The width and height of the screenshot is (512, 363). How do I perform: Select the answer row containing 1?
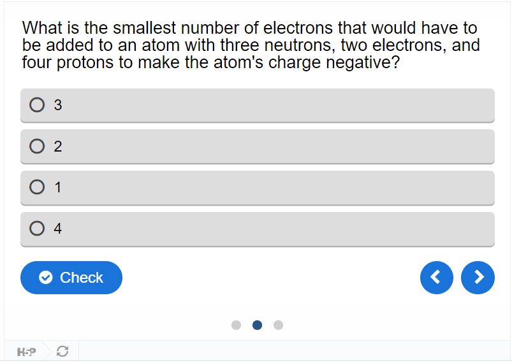click(258, 187)
